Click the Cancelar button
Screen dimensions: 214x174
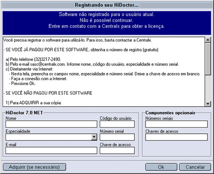tap(195, 167)
